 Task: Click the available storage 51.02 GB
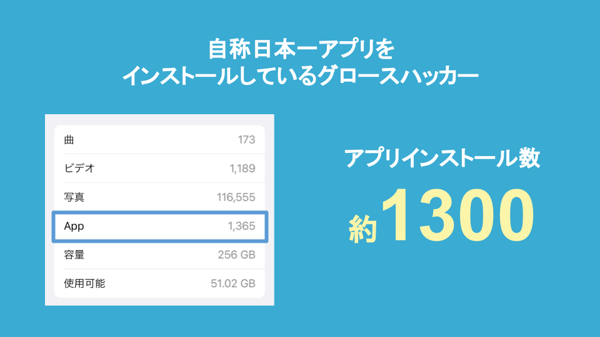click(x=232, y=283)
